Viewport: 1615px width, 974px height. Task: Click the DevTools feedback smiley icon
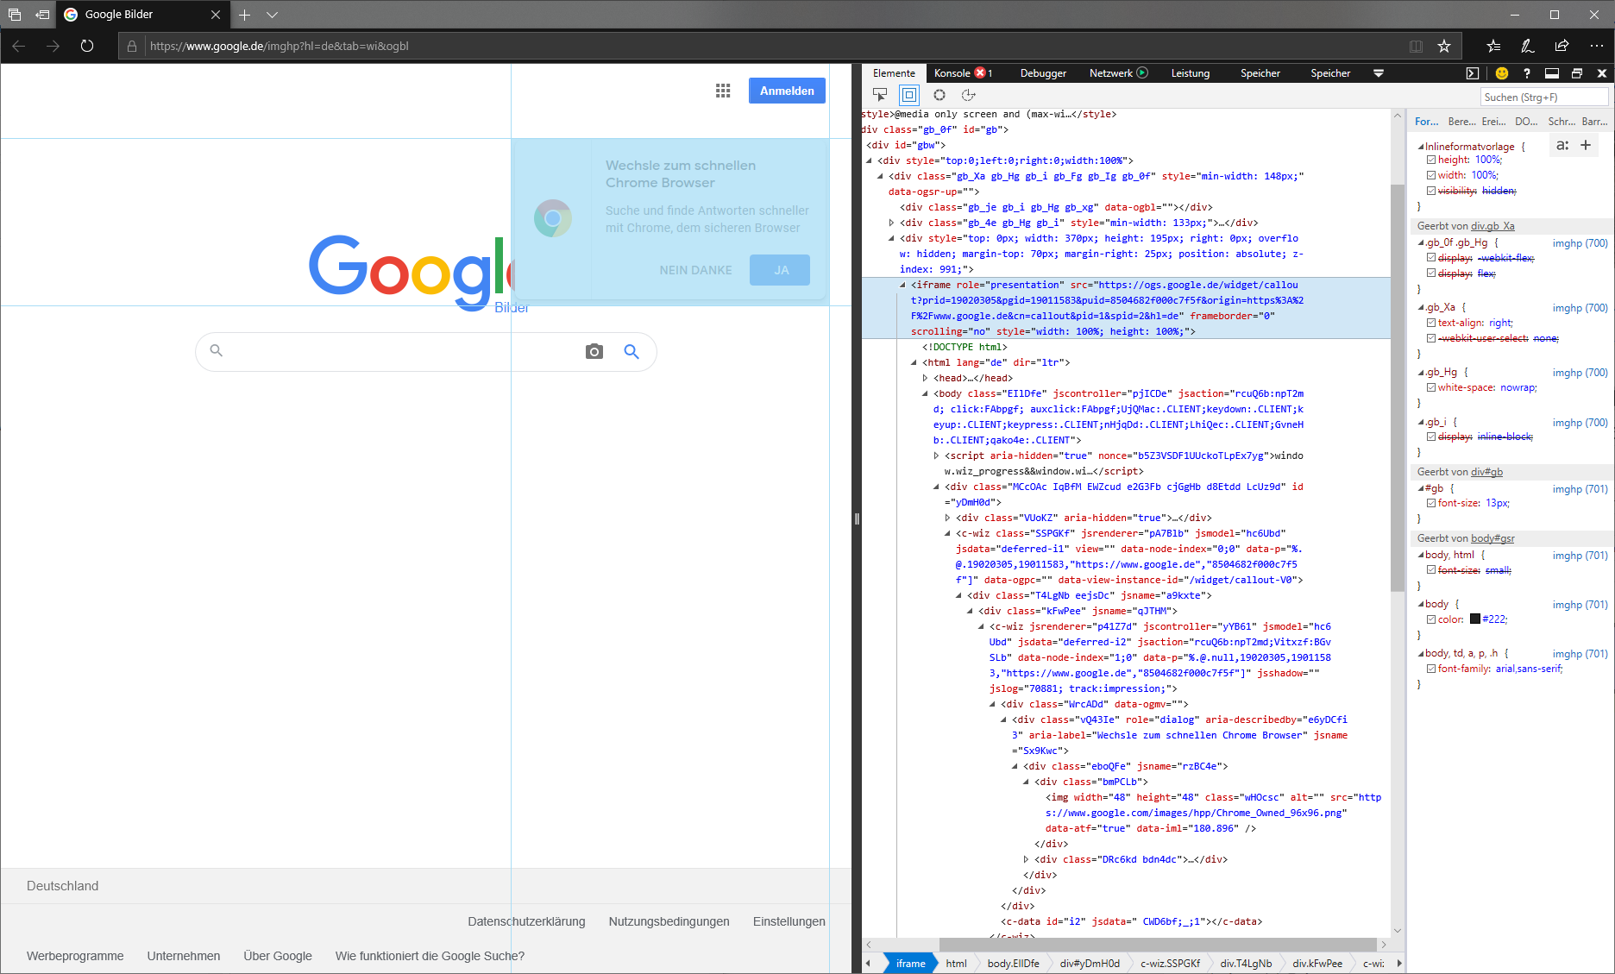pyautogui.click(x=1501, y=73)
